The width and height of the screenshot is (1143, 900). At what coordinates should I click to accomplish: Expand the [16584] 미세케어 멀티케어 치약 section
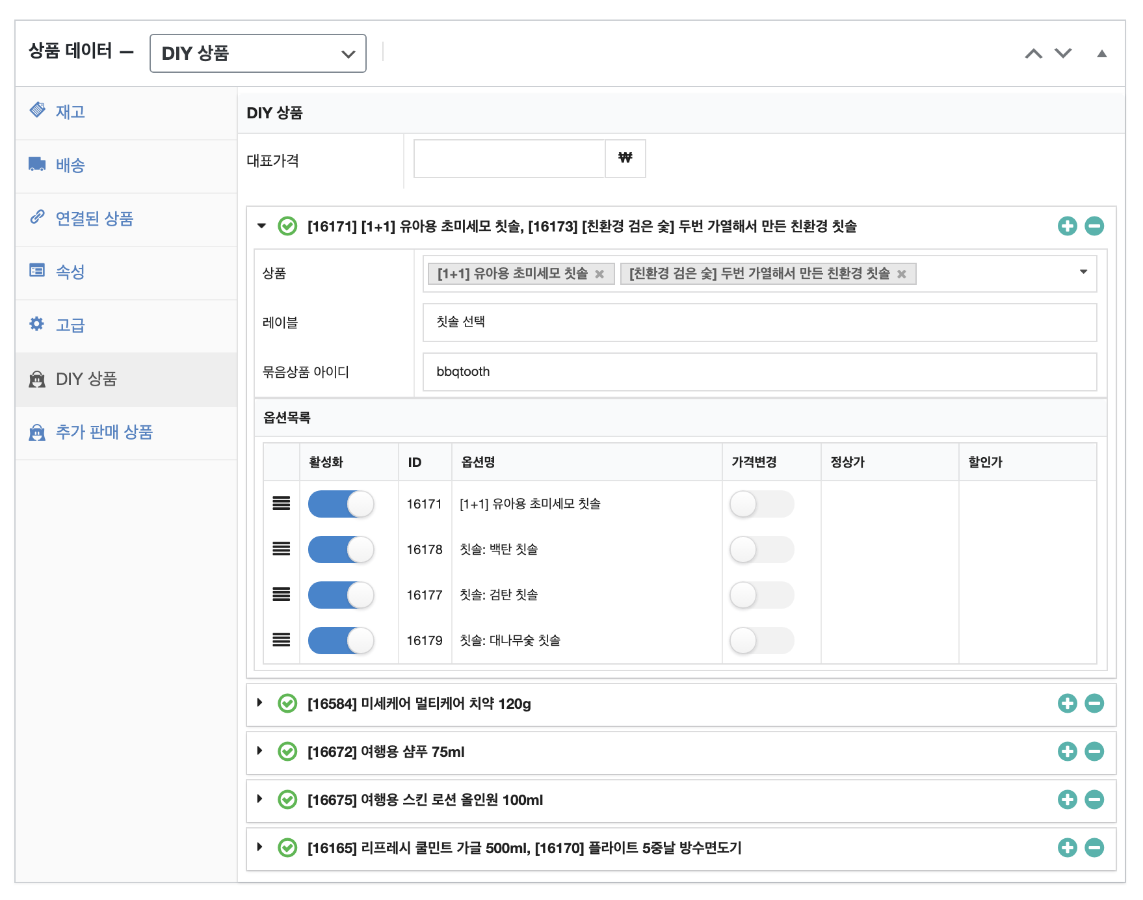(x=260, y=703)
